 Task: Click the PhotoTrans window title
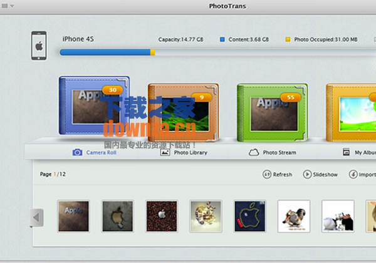[227, 6]
